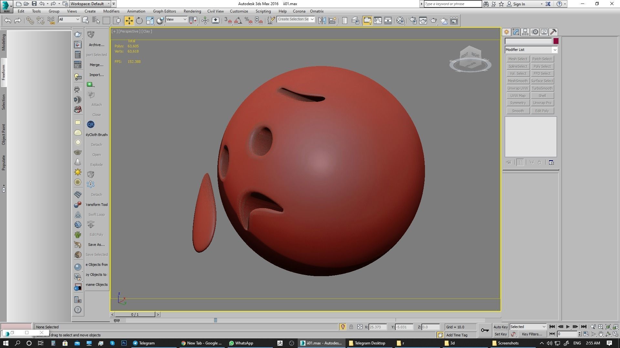Open the Modifiers menu

(111, 11)
